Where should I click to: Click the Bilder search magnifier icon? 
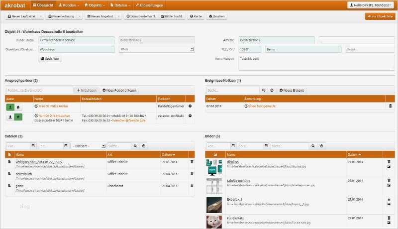tap(313, 146)
